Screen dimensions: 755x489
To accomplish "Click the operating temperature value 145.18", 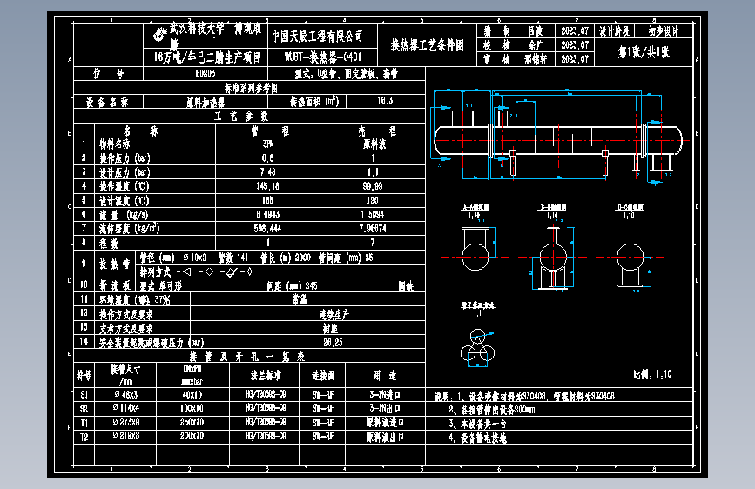I will (x=267, y=186).
